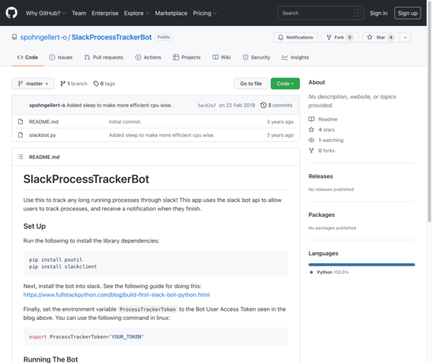Viewport: 432px width, 363px height.
Task: Click the branch icon showing 1 branch
Action: pyautogui.click(x=63, y=83)
